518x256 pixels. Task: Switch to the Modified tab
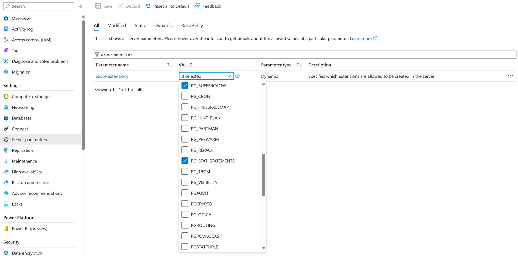click(117, 25)
